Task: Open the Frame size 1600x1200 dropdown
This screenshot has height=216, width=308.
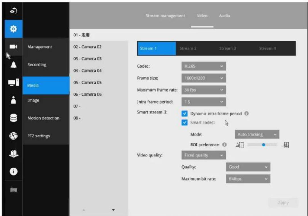Action: 204,78
